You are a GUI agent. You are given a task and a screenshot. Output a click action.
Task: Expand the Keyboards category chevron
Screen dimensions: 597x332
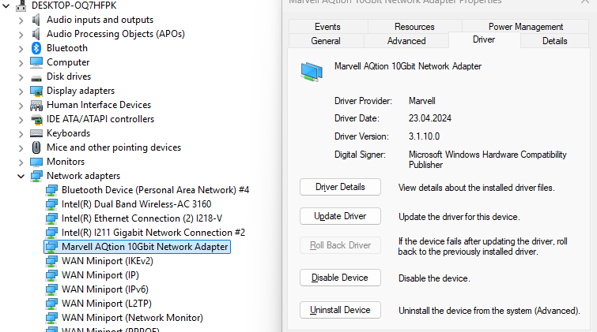tap(21, 134)
